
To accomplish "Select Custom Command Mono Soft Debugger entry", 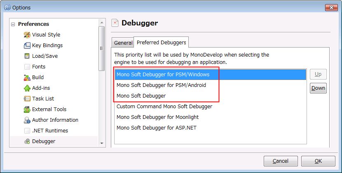I will click(164, 107).
